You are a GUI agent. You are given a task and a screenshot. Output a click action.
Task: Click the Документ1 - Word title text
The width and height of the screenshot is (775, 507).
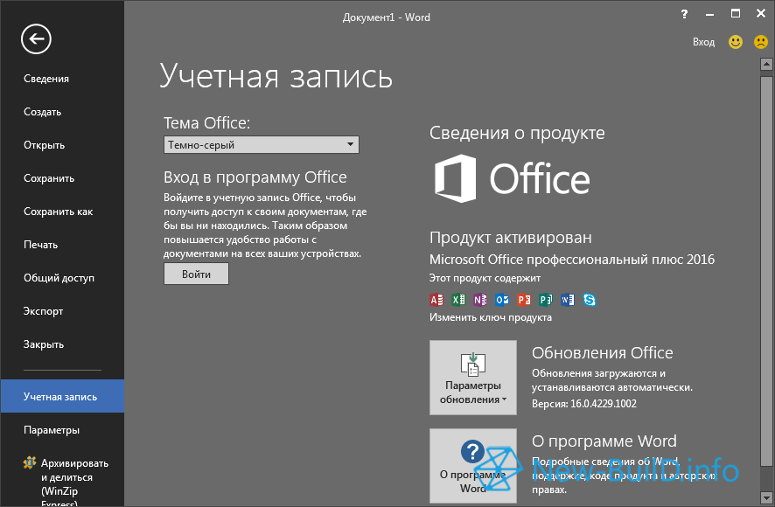tap(387, 17)
